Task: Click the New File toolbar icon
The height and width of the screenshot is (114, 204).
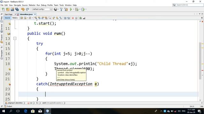Action: (4, 9)
